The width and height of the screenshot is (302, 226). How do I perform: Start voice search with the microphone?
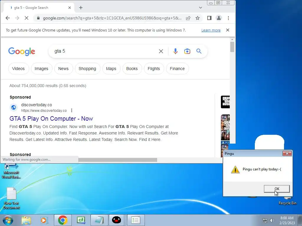pyautogui.click(x=175, y=51)
